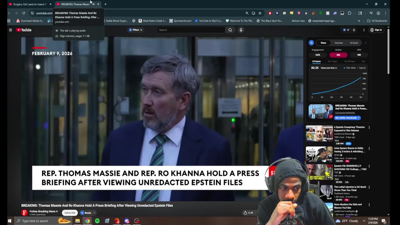Open the Chrome three-dot menu
400x225 pixels.
coord(386,13)
